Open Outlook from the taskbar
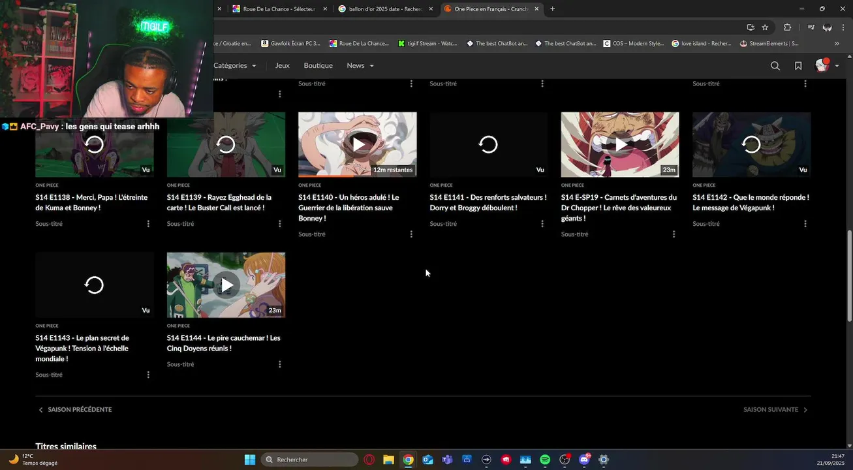853x470 pixels. coord(427,460)
